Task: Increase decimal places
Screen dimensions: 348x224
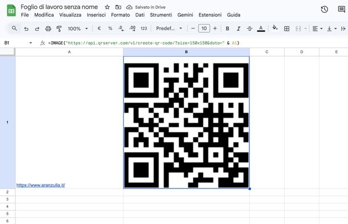Action: [x=132, y=29]
